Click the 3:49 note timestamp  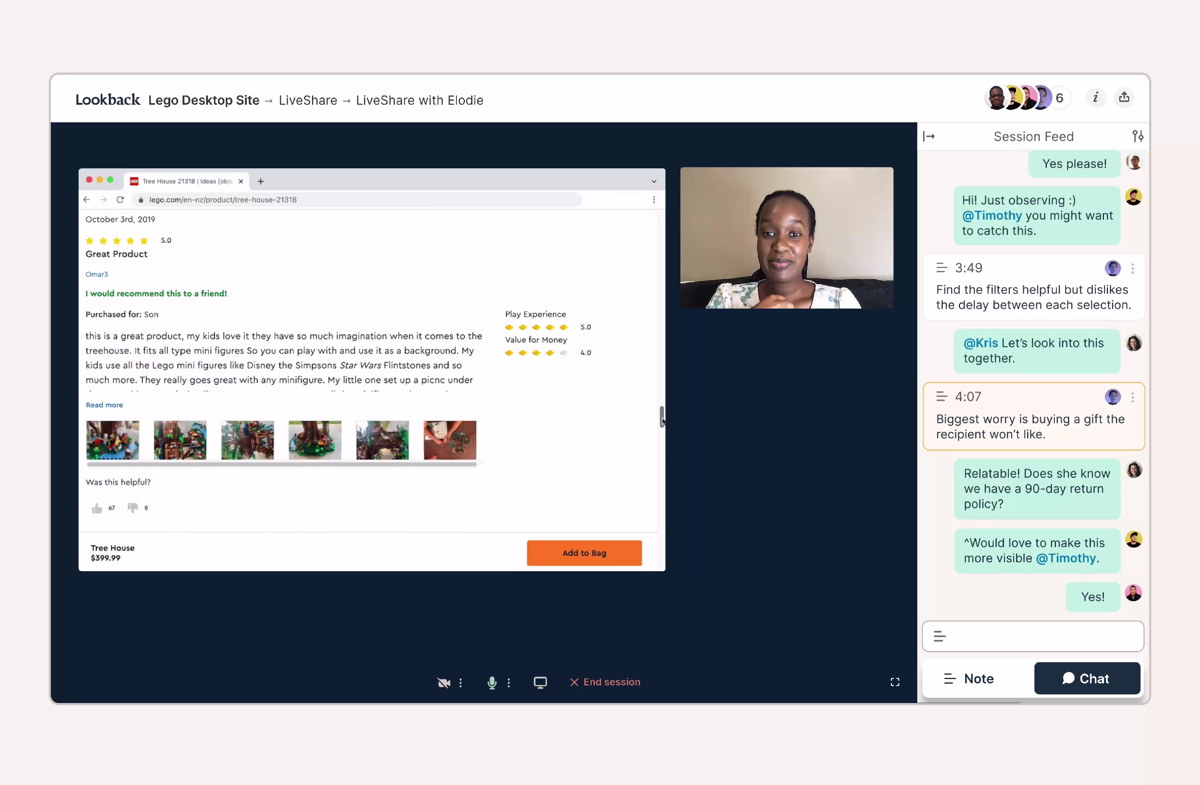coord(968,267)
